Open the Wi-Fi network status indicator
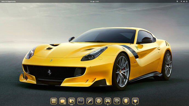189x106 pixels. click(181, 1)
